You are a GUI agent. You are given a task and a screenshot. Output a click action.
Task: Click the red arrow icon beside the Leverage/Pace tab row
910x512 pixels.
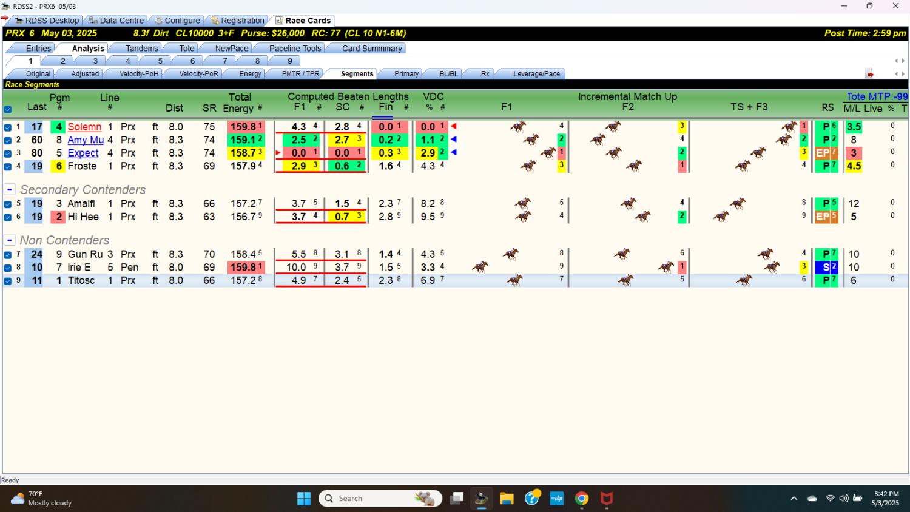pos(870,74)
